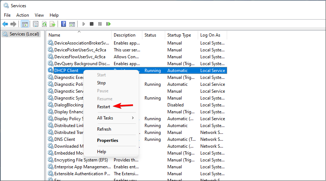Image resolution: width=326 pixels, height=181 pixels.
Task: Click gear icon of Encrypting File System row
Action: pos(50,160)
